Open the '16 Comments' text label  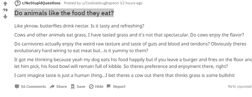(33, 87)
